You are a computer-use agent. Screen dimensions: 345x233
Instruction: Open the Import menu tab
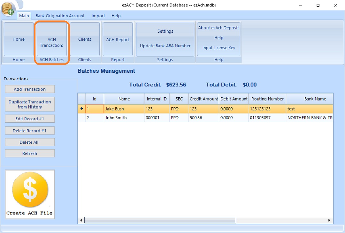coord(98,16)
